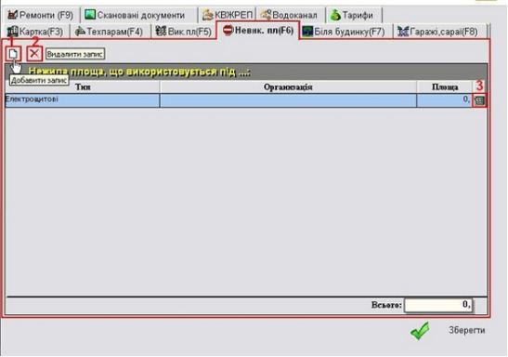Click the Скановані документи picture icon
Viewport: 508px width, 357px height.
coord(90,15)
